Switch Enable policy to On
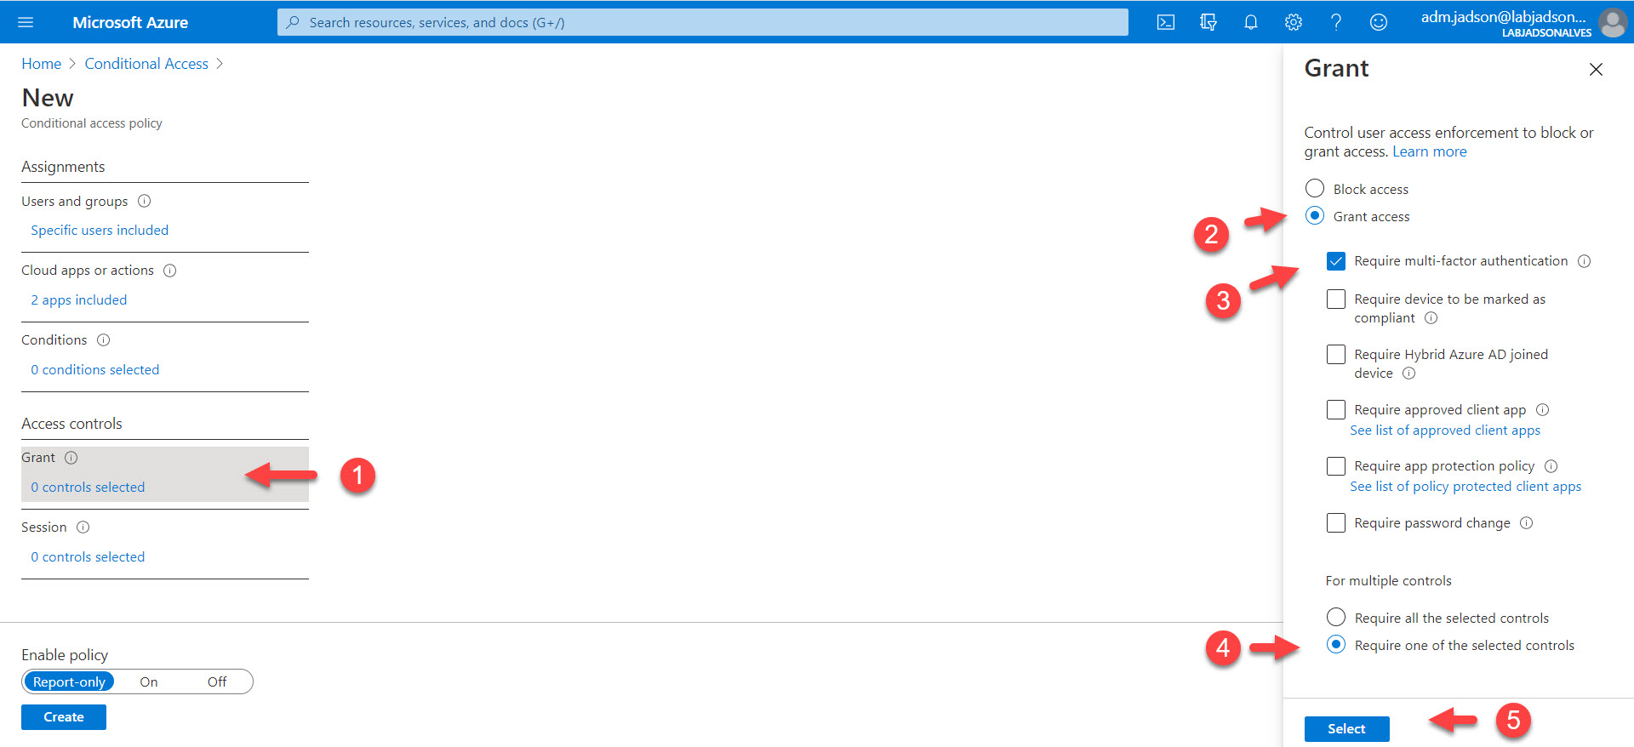The width and height of the screenshot is (1634, 747). 149,681
